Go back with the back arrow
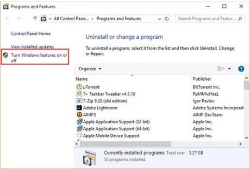 [7, 19]
